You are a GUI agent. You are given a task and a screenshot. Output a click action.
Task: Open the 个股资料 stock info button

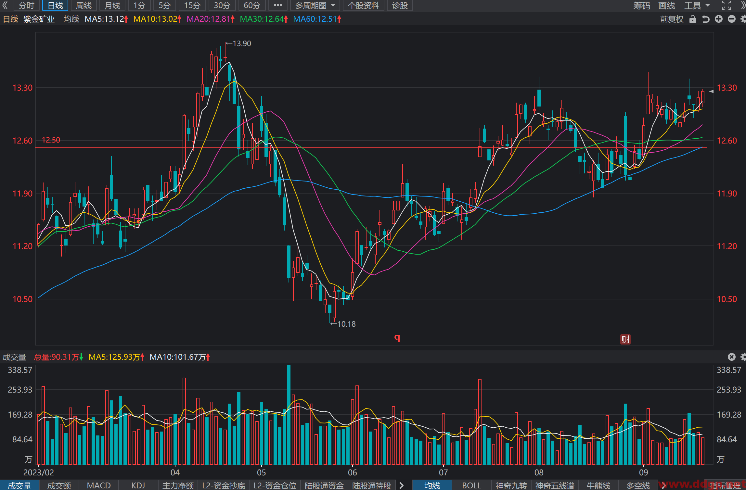click(x=364, y=6)
